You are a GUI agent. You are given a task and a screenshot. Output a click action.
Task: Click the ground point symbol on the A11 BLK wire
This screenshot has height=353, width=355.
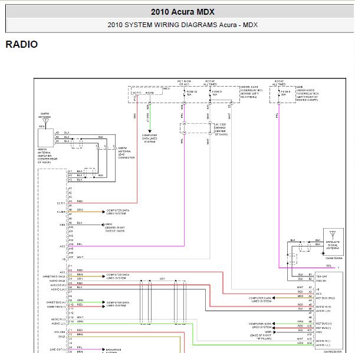pos(274,332)
